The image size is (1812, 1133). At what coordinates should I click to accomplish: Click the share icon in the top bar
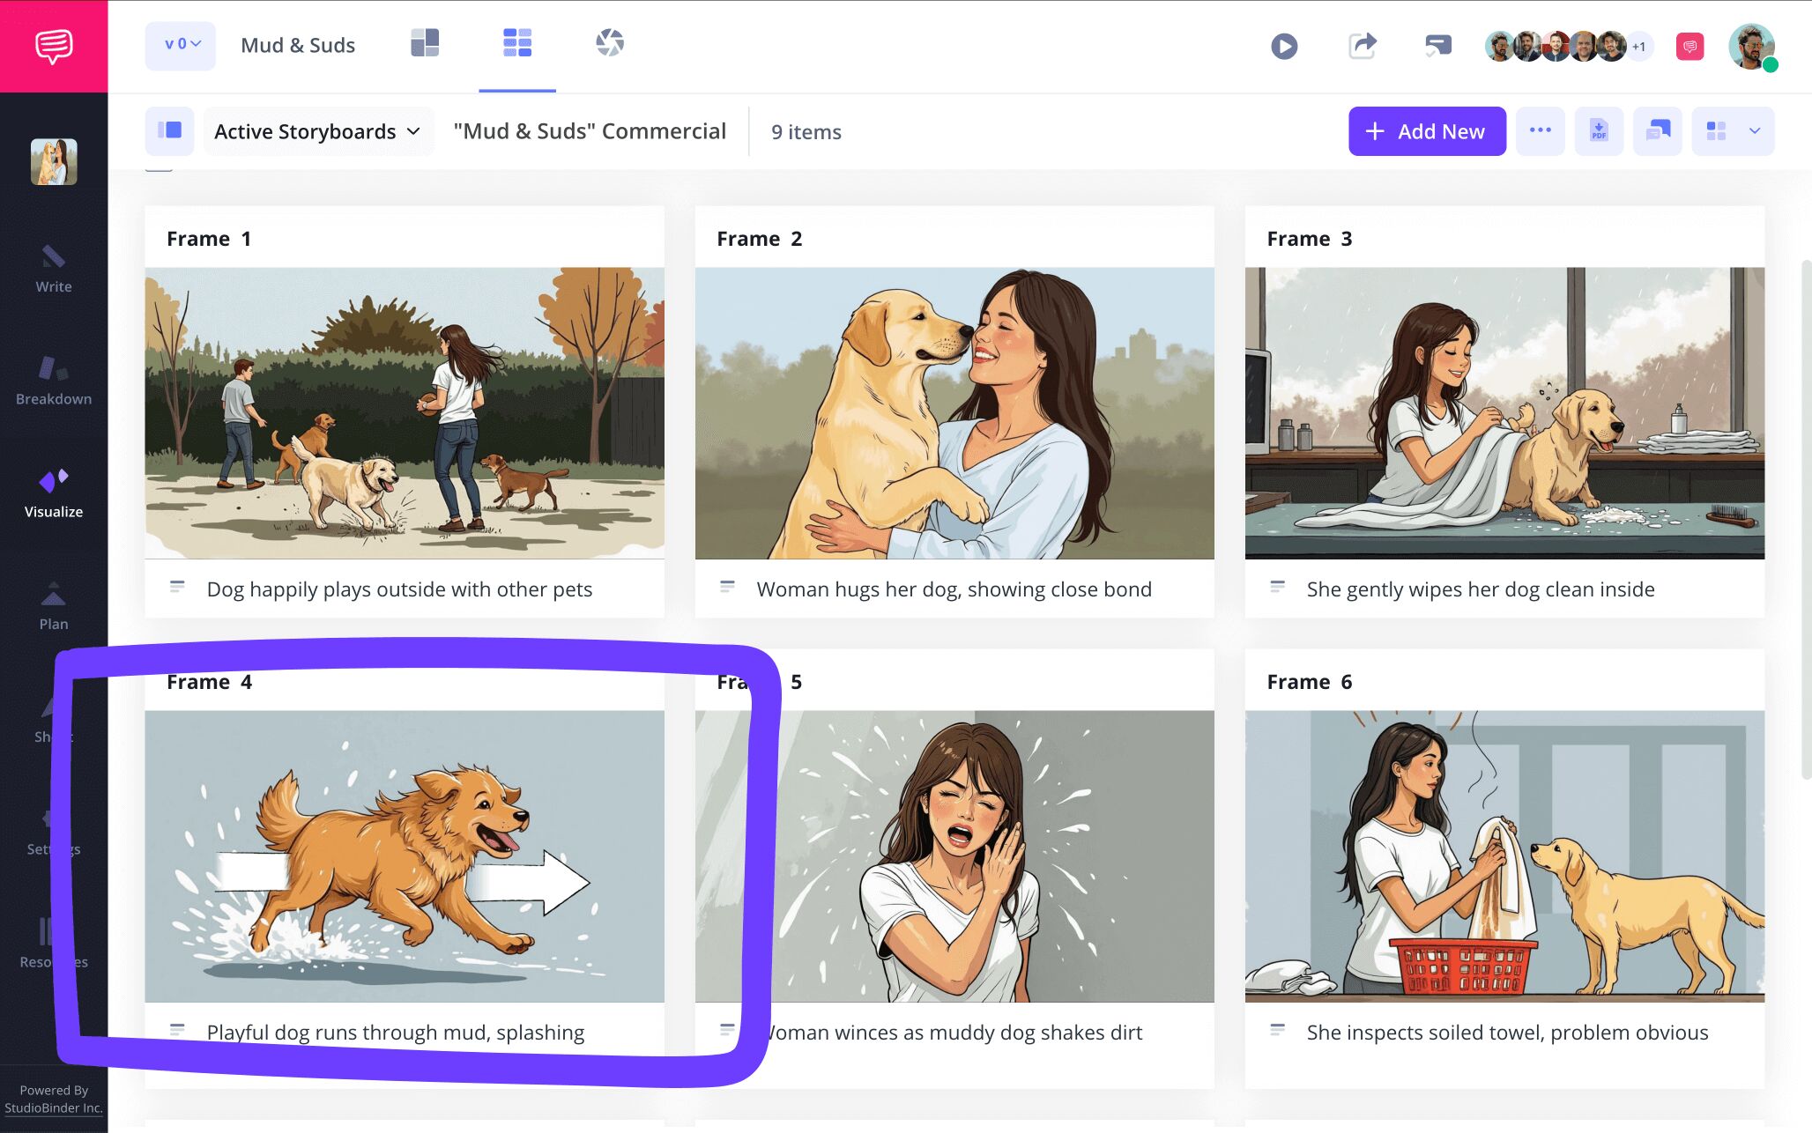pyautogui.click(x=1362, y=46)
